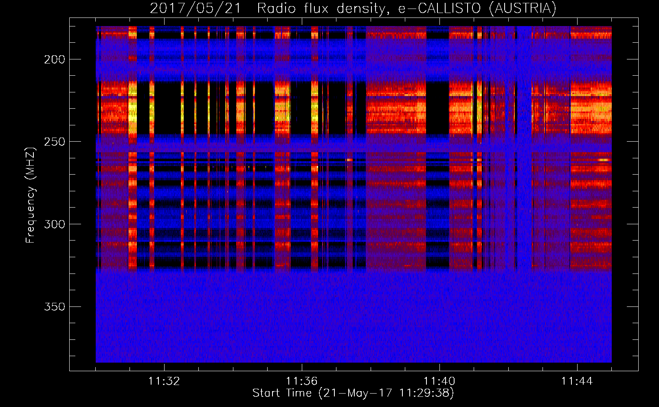Image resolution: width=659 pixels, height=407 pixels.
Task: Click the 300 frequency tick label
Action: (x=55, y=225)
